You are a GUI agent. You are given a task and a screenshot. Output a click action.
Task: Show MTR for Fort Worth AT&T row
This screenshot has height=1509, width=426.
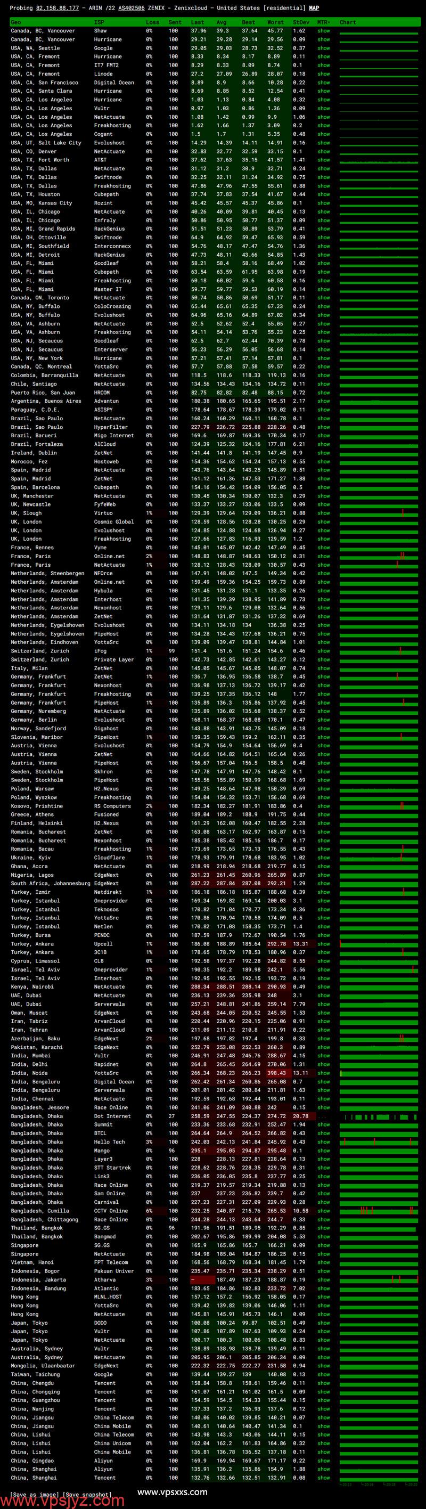[323, 160]
